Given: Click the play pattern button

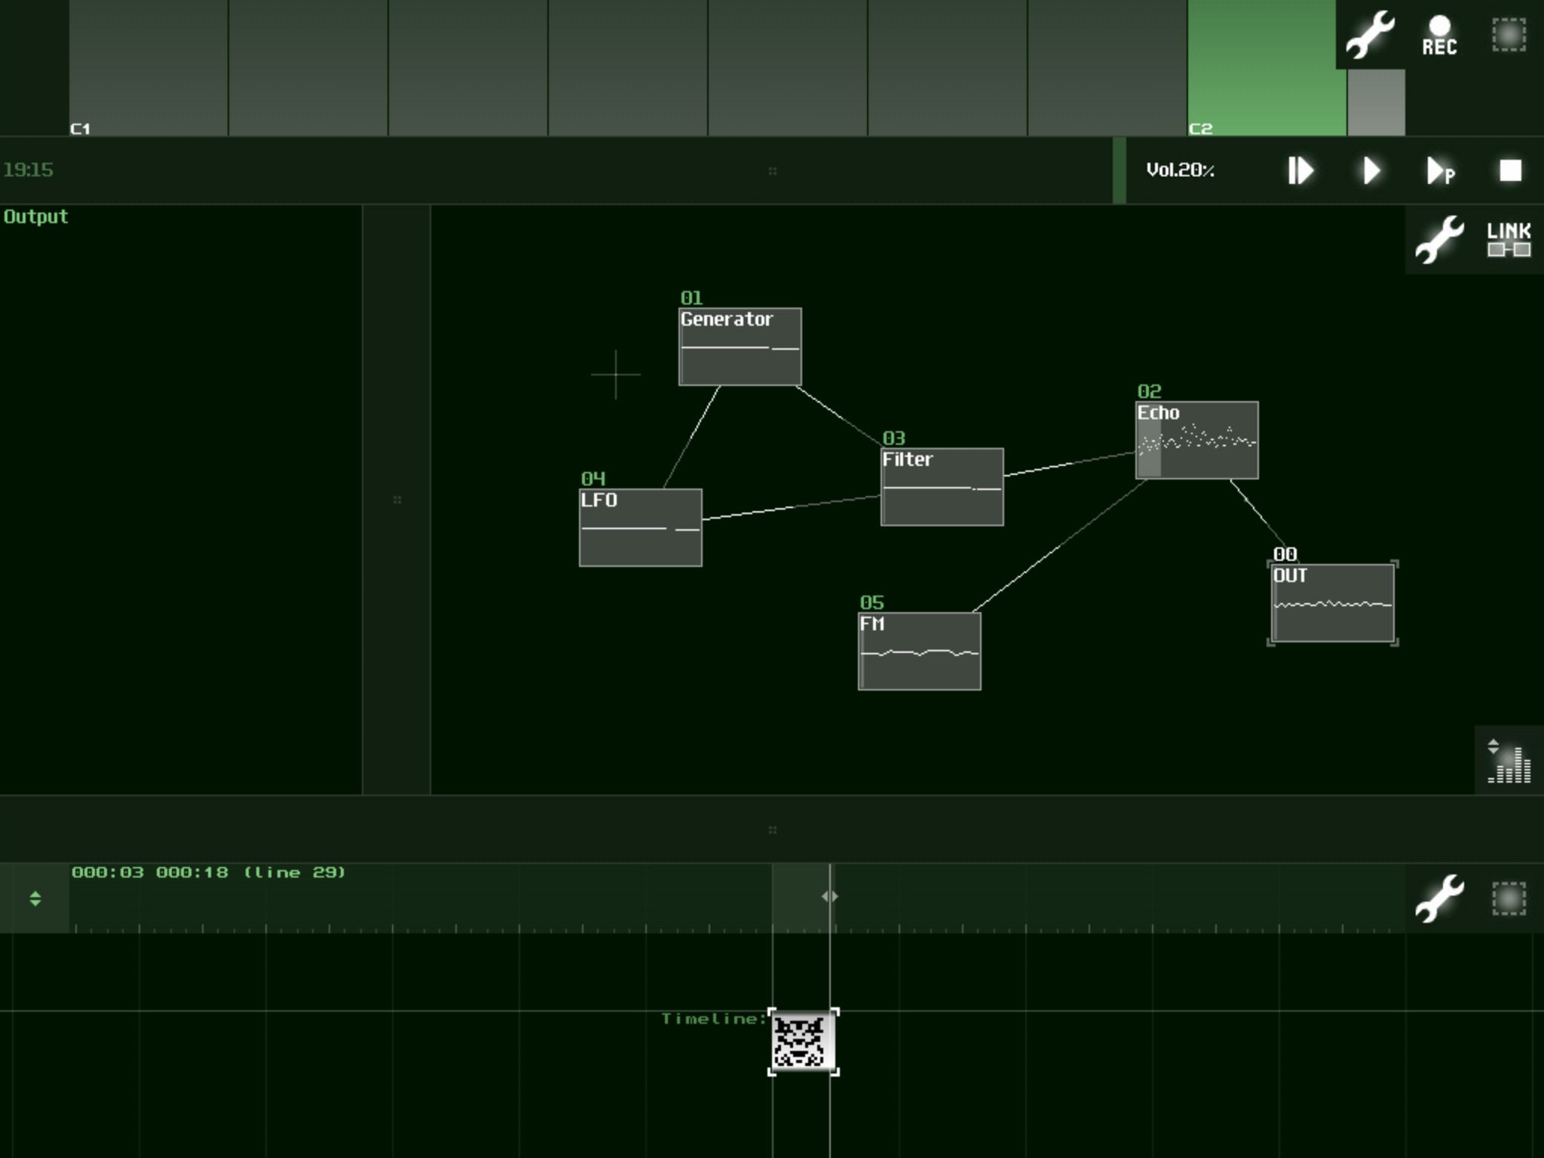Looking at the screenshot, I should 1440,170.
